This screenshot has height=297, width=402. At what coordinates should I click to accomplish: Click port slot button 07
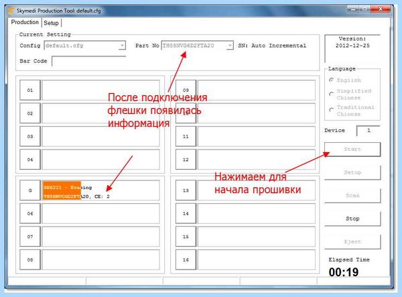pyautogui.click(x=30, y=237)
